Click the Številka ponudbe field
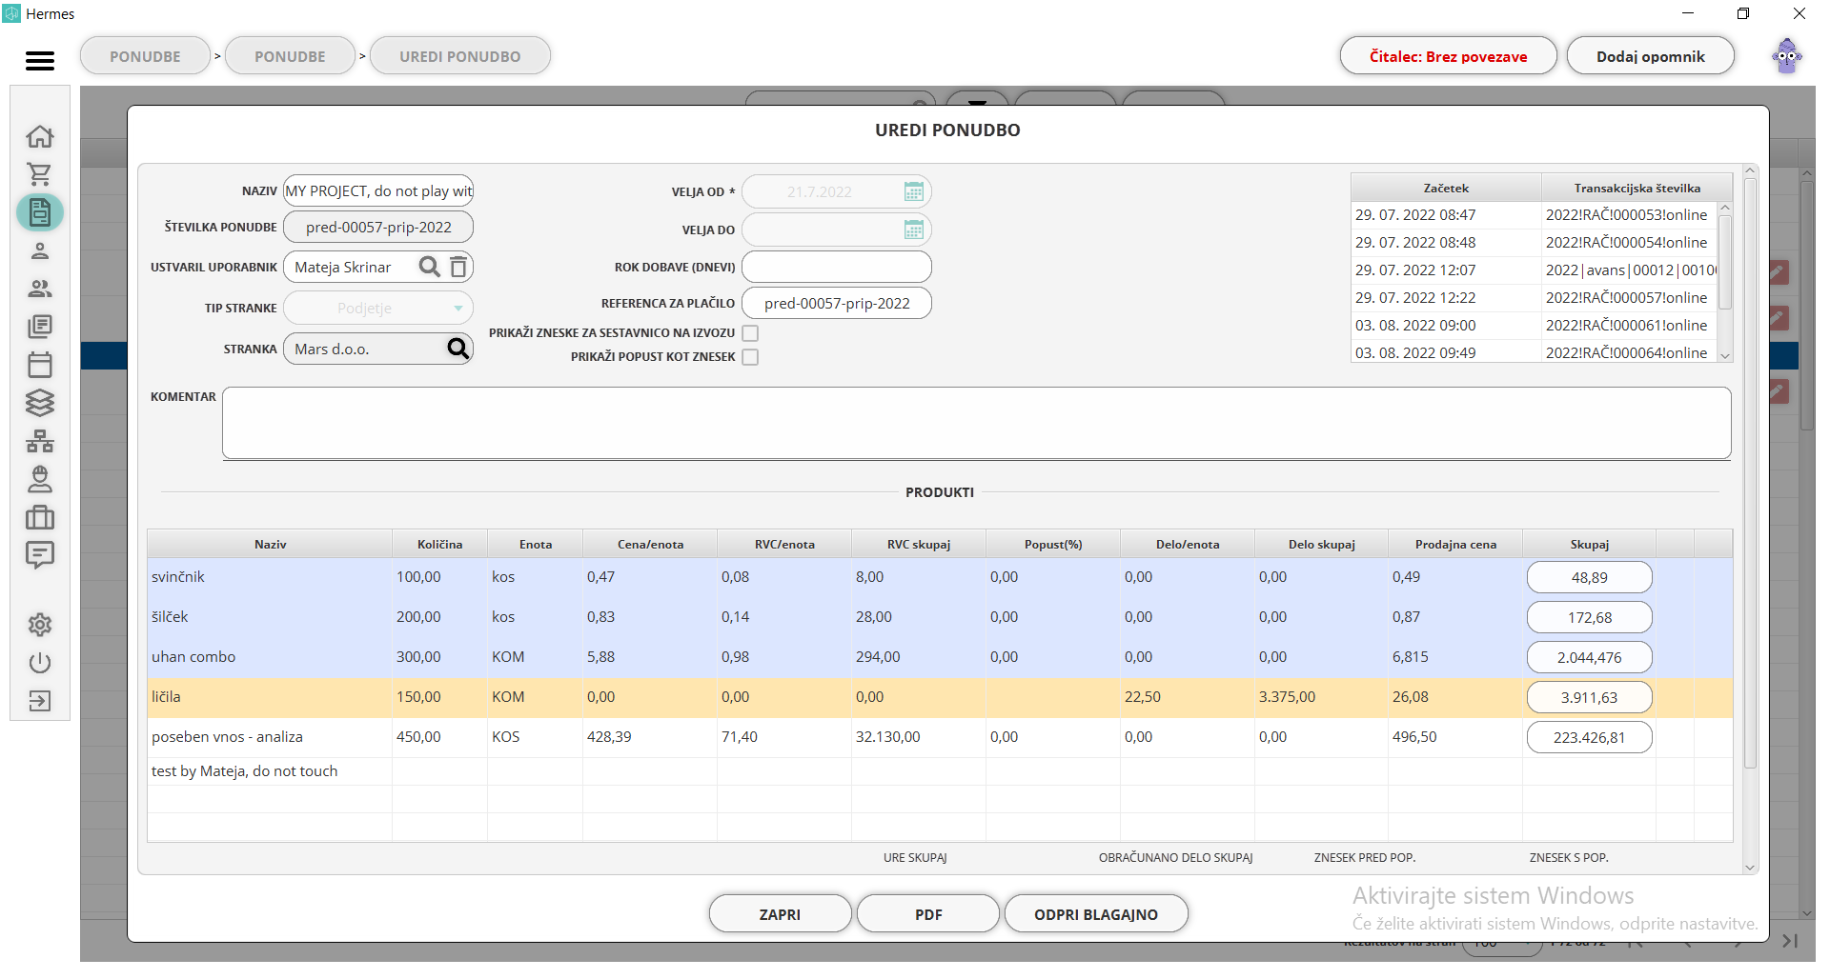Viewport: 1830px width, 979px height. tap(378, 227)
